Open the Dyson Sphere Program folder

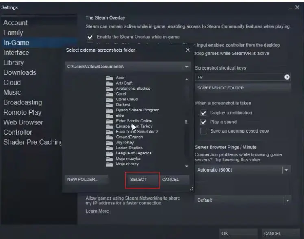coord(137,110)
